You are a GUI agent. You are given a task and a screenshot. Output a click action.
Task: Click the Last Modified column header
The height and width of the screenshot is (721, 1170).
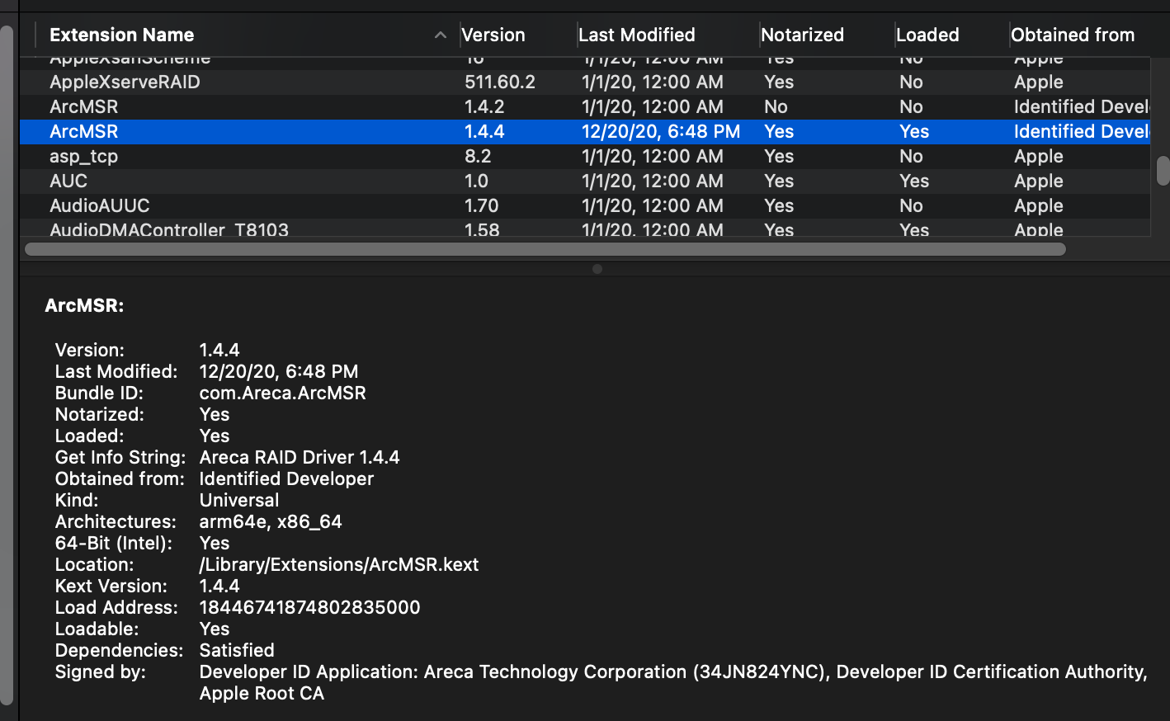[x=637, y=35]
